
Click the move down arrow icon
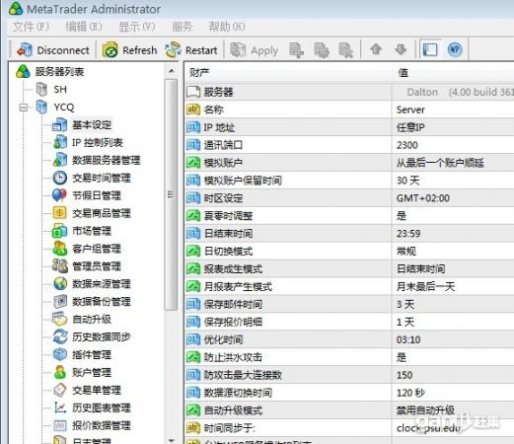coord(401,49)
